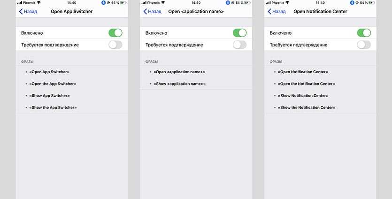The width and height of the screenshot is (392, 199).
Task: Tap the Open Notification Center title
Action: (x=320, y=12)
